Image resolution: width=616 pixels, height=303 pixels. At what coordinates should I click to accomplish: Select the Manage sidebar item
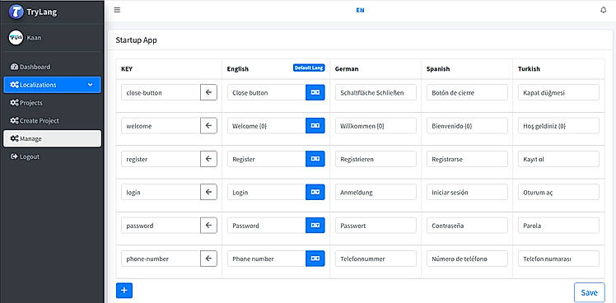[52, 138]
